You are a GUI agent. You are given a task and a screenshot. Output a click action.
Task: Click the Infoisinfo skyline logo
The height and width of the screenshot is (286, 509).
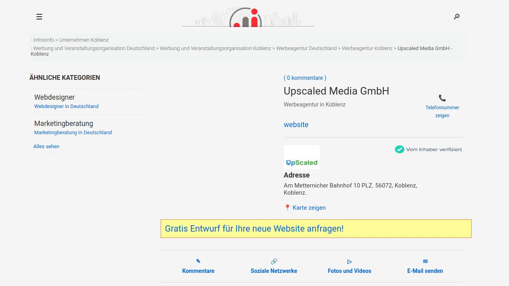[x=248, y=17]
